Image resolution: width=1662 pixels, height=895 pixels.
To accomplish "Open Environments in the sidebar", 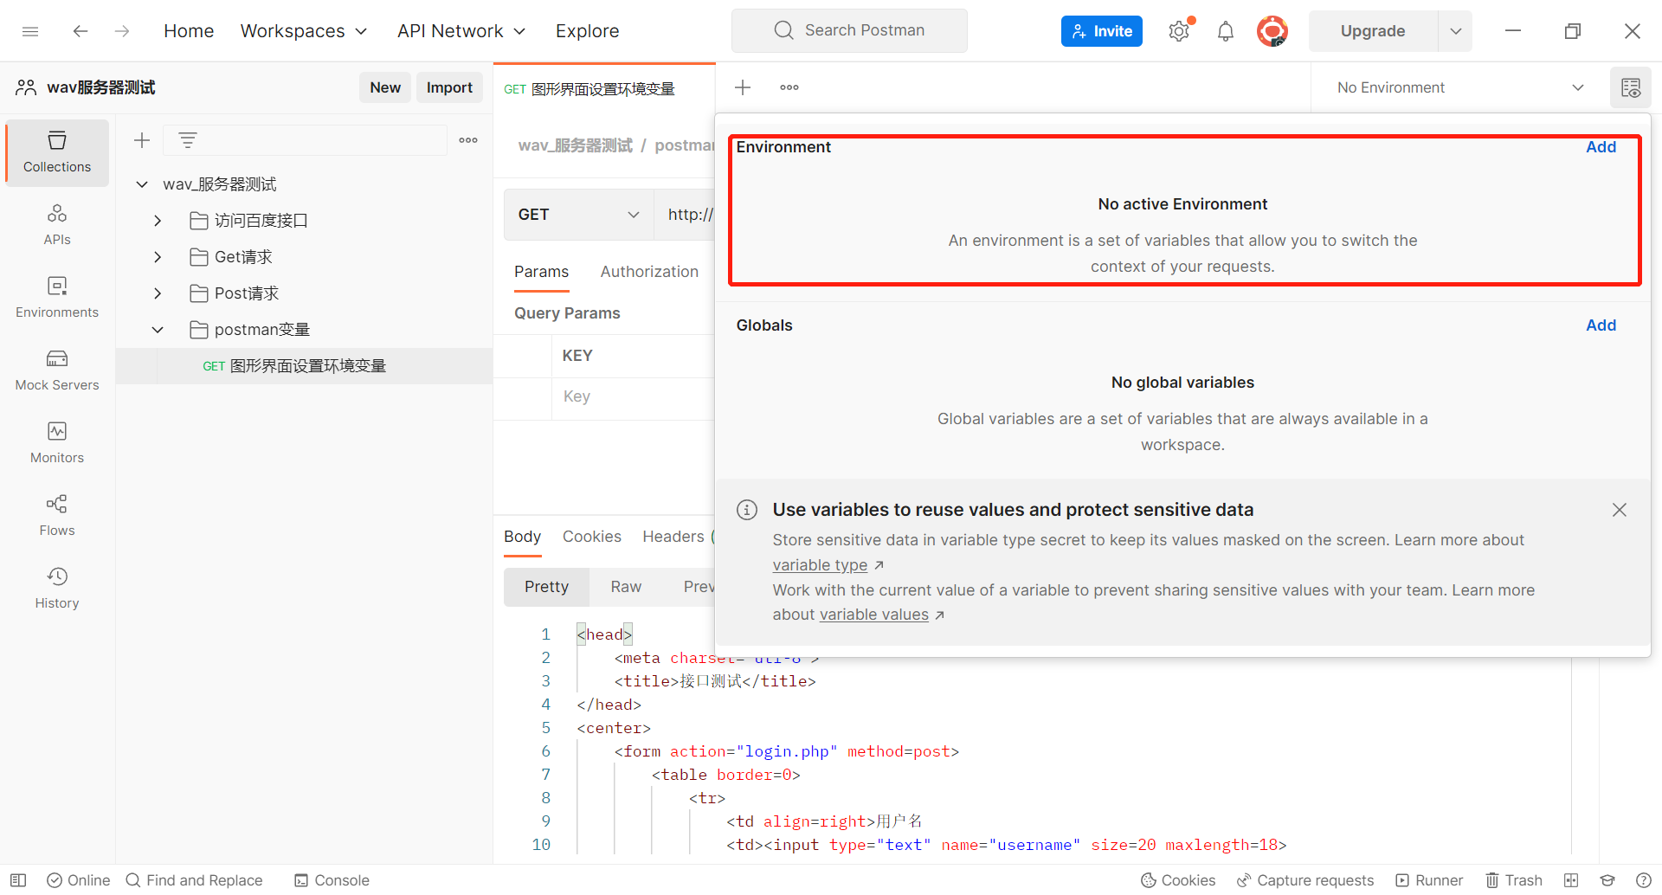I will coord(57,298).
